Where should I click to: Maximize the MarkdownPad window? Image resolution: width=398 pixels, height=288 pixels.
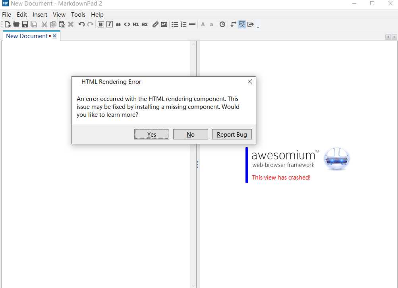pos(372,3)
